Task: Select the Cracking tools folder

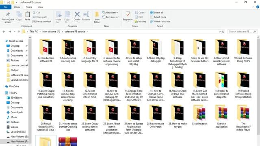Action: coord(199,115)
